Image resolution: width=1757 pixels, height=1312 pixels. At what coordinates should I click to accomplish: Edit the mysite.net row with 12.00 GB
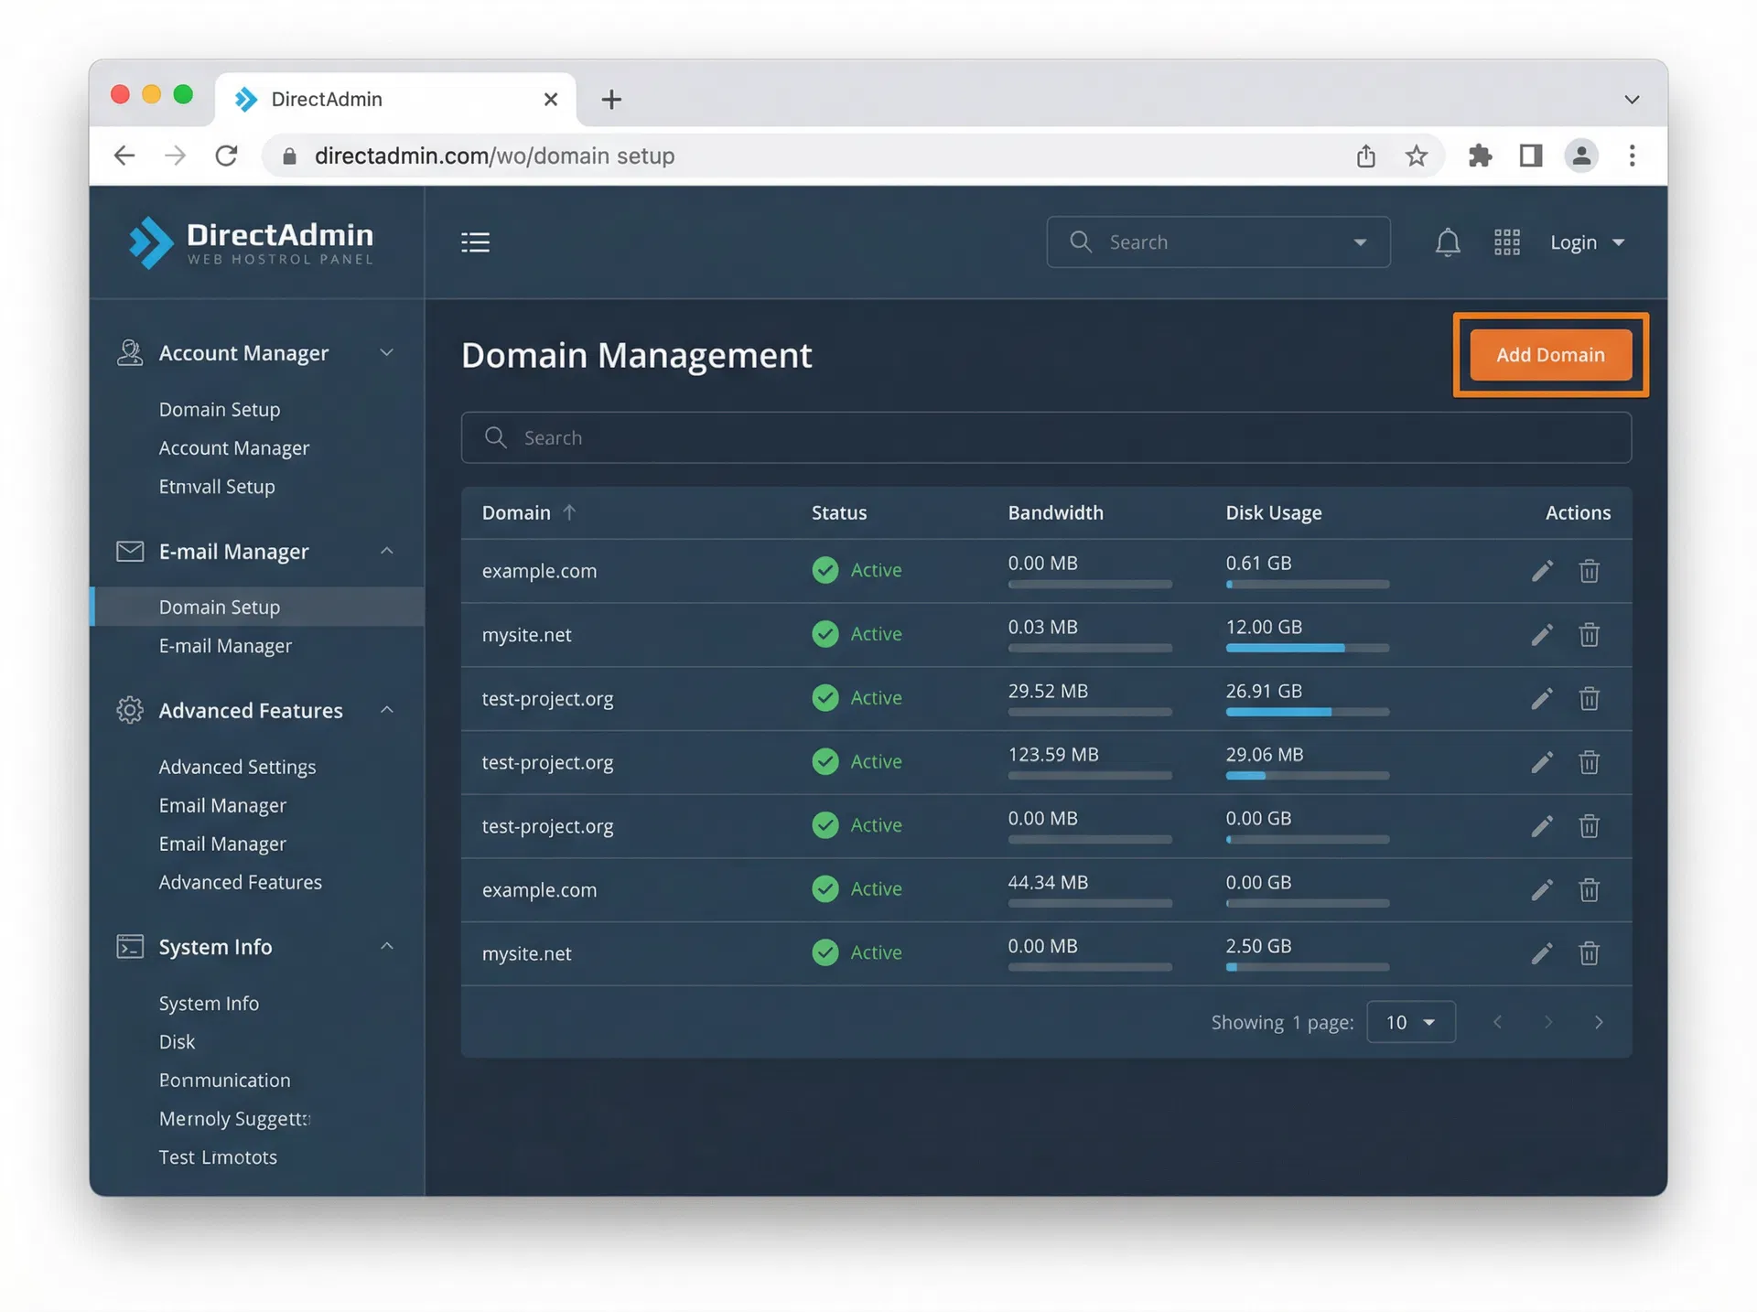(x=1542, y=635)
